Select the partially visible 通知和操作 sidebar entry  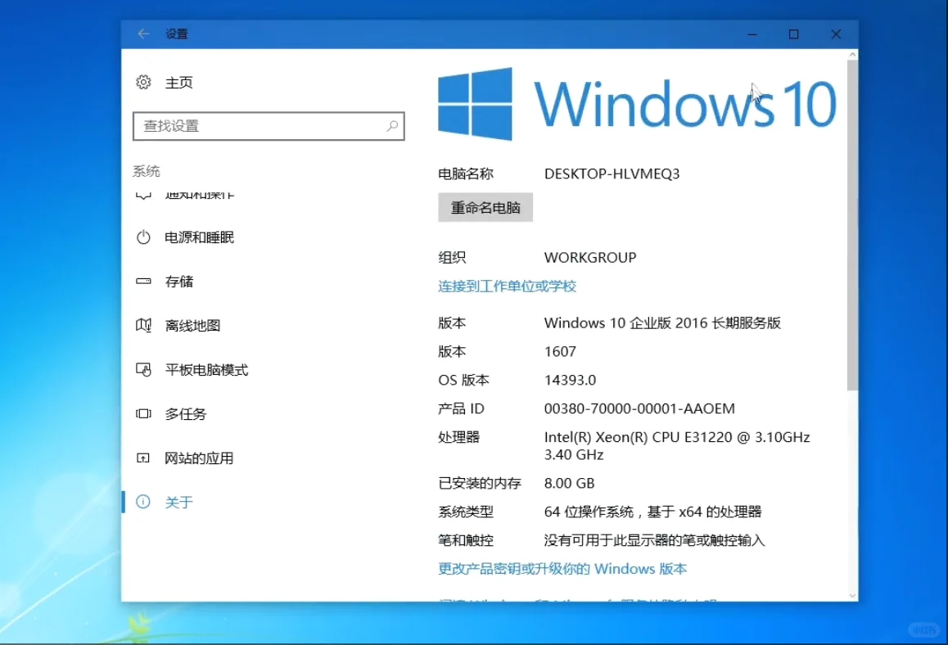(188, 194)
